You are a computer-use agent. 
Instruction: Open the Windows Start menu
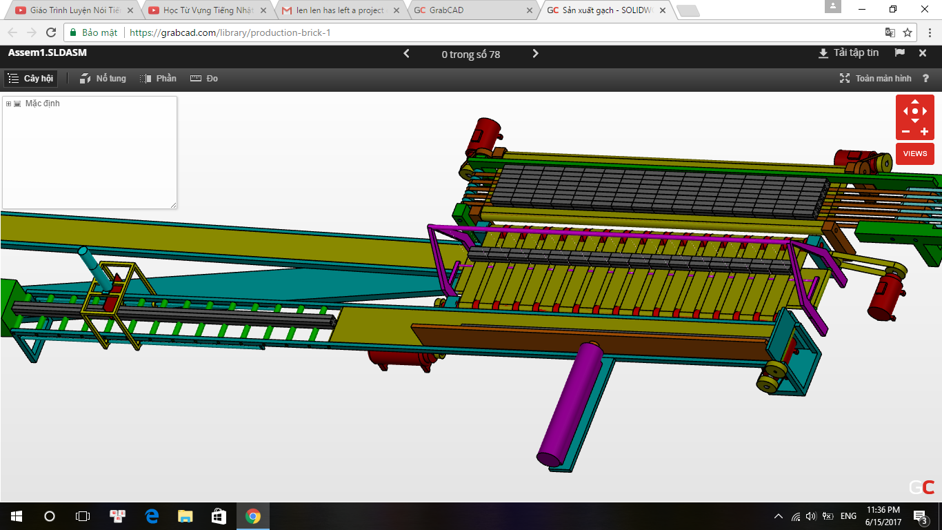(x=17, y=516)
